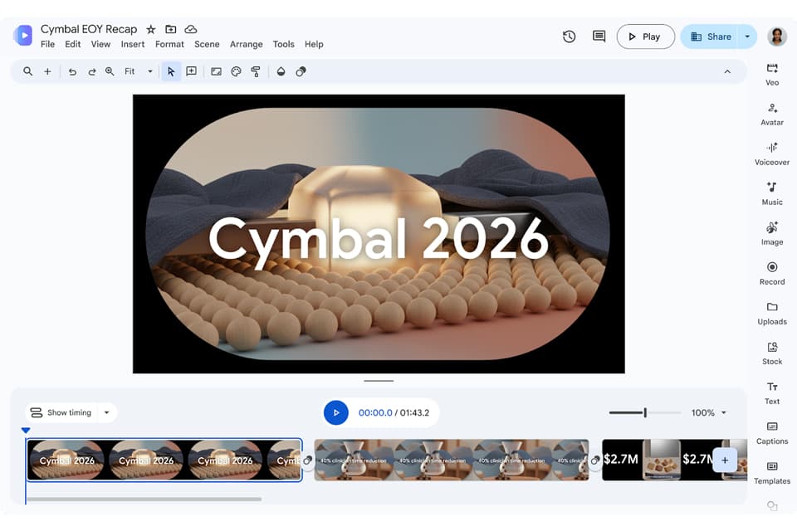Click transition icon after Cymbal 2026 scene

307,460
